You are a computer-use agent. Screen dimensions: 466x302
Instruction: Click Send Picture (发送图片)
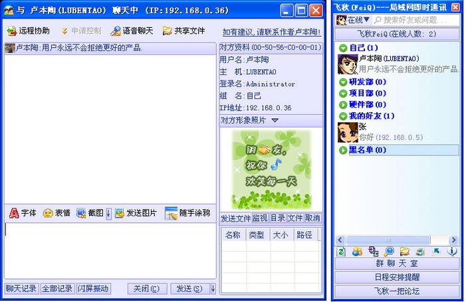(136, 213)
